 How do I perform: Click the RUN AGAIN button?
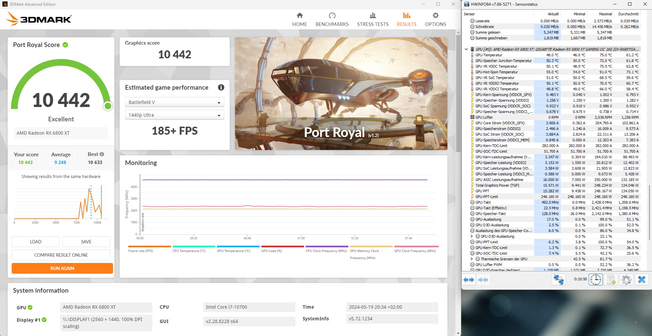(x=62, y=268)
